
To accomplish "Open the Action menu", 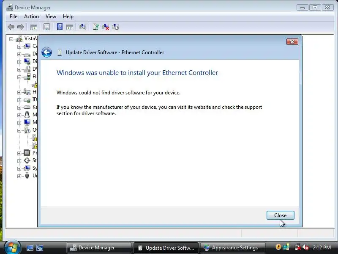I will [31, 17].
